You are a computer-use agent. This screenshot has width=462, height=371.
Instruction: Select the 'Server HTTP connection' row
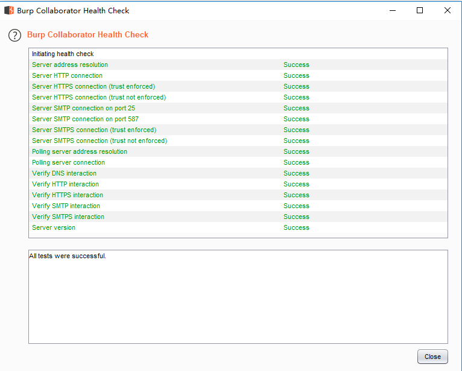click(238, 75)
